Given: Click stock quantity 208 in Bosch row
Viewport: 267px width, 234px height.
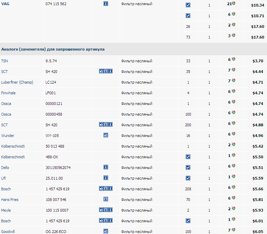Looking at the screenshot, I should 188,189.
